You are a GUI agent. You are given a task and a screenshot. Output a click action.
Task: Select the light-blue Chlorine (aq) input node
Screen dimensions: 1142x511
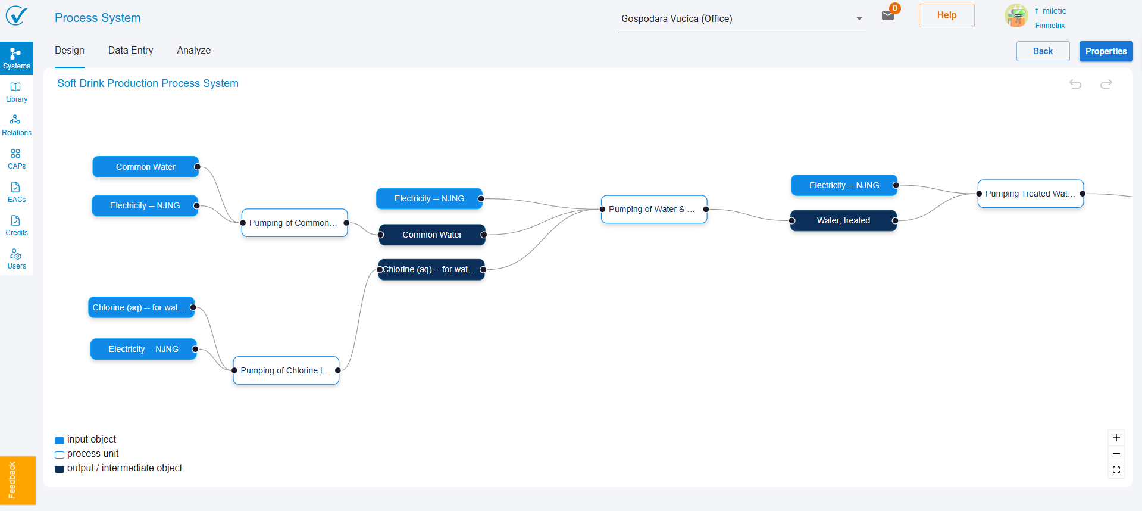pos(142,307)
